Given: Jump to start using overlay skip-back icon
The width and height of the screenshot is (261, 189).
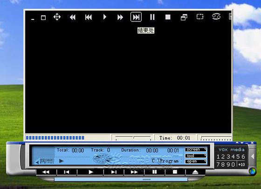Looking at the screenshot, I should pos(89,17).
